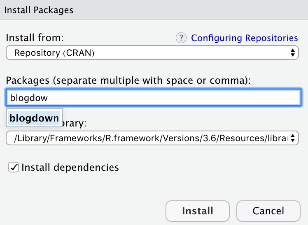Open the Configuring Repositories link
This screenshot has width=308, height=225.
tap(244, 38)
